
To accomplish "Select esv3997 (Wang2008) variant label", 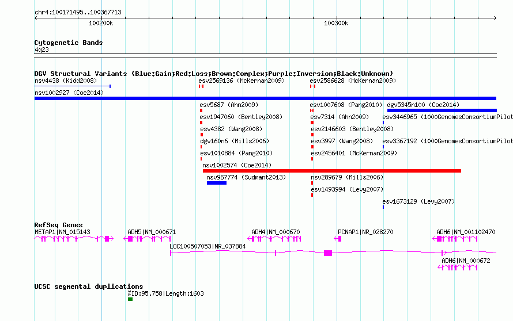I will pyautogui.click(x=342, y=141).
